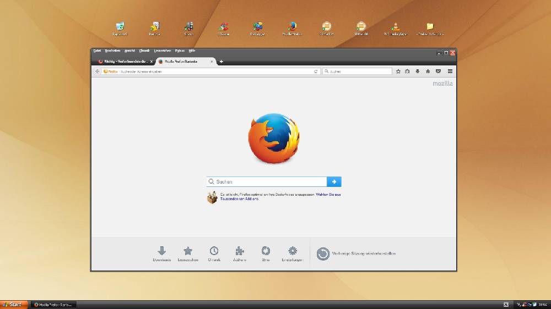Open the Extras menu
Viewport: 551px width, 309px height.
(x=180, y=51)
